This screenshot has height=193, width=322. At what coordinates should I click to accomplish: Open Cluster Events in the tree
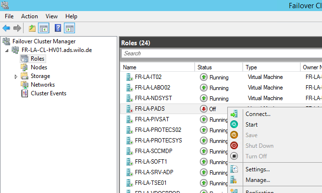point(48,93)
